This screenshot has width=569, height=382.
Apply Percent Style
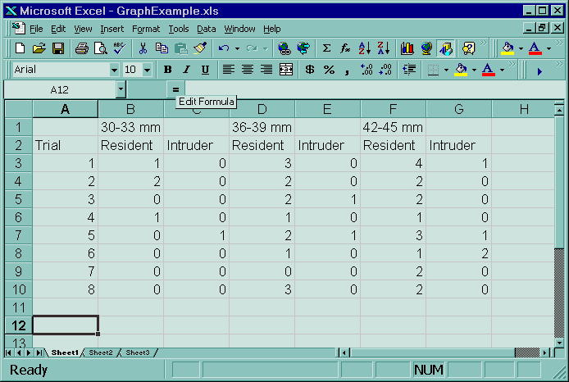[x=329, y=70]
